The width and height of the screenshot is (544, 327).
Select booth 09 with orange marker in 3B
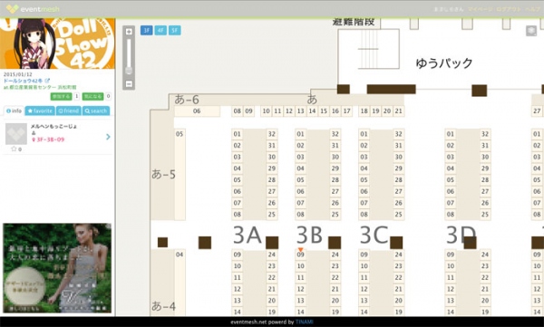300,255
